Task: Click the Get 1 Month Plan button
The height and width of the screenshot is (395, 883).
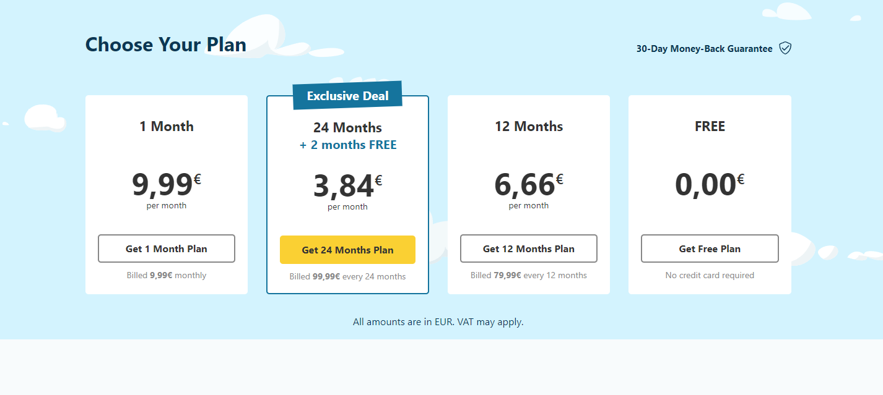Action: 166,248
